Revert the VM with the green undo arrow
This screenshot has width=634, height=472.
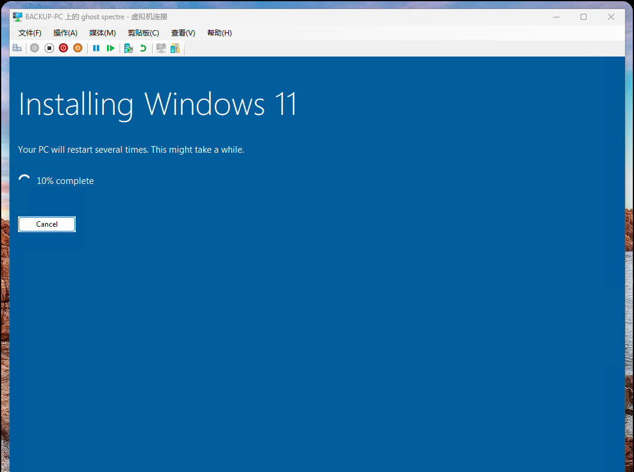pyautogui.click(x=143, y=48)
